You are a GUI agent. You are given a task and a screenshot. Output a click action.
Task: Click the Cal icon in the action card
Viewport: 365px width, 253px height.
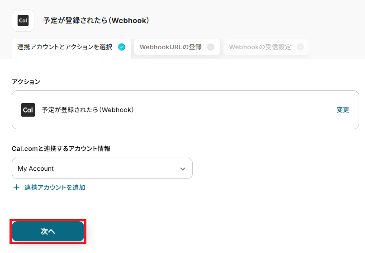[x=28, y=110]
